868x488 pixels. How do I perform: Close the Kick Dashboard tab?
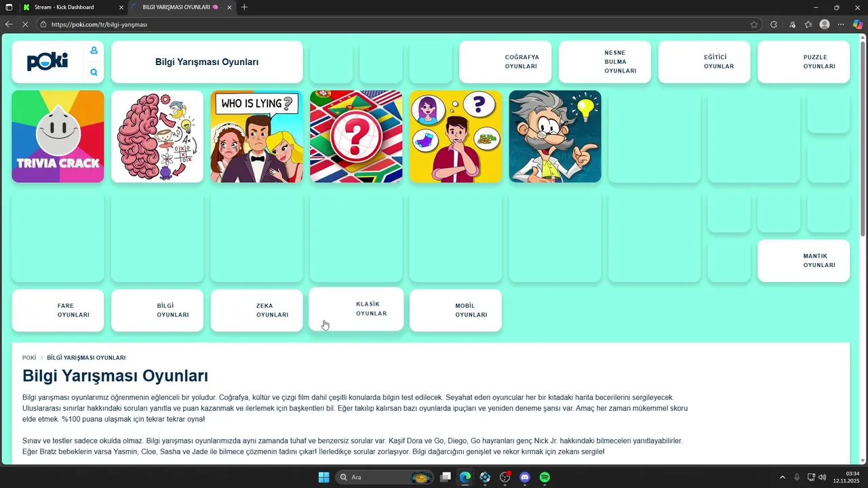[x=121, y=7]
